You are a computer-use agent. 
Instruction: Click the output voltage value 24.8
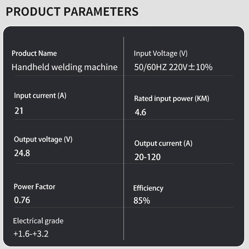tap(22, 153)
